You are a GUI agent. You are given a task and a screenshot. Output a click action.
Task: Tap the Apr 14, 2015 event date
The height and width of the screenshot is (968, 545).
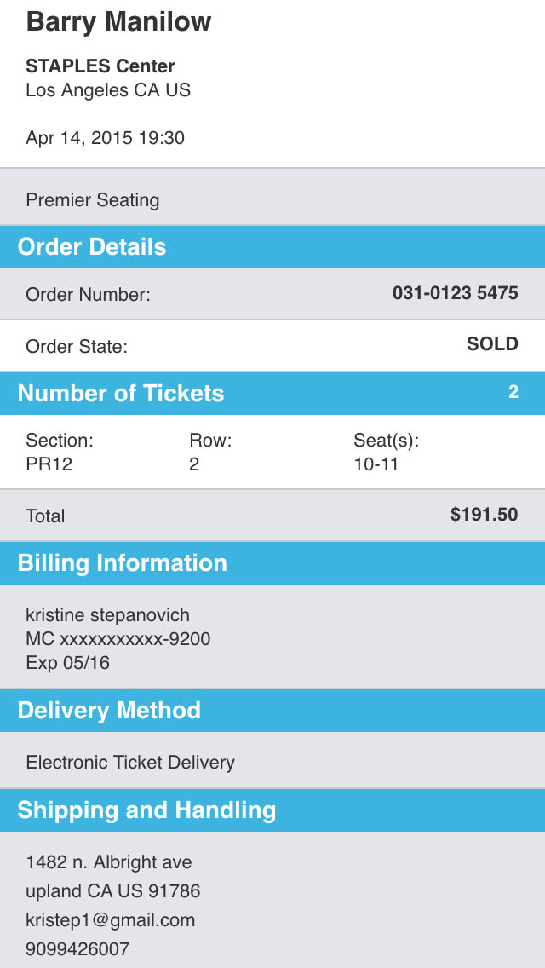pos(106,138)
